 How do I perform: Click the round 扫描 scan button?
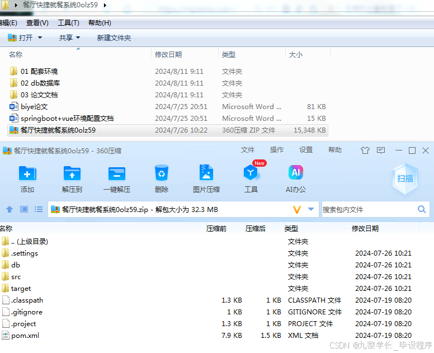405,178
